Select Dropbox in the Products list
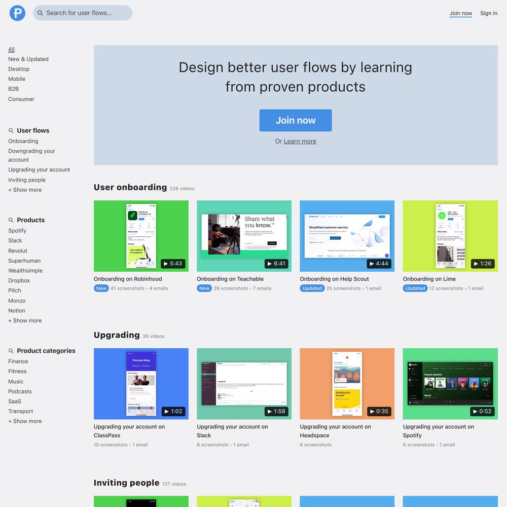The height and width of the screenshot is (507, 507). (x=19, y=281)
